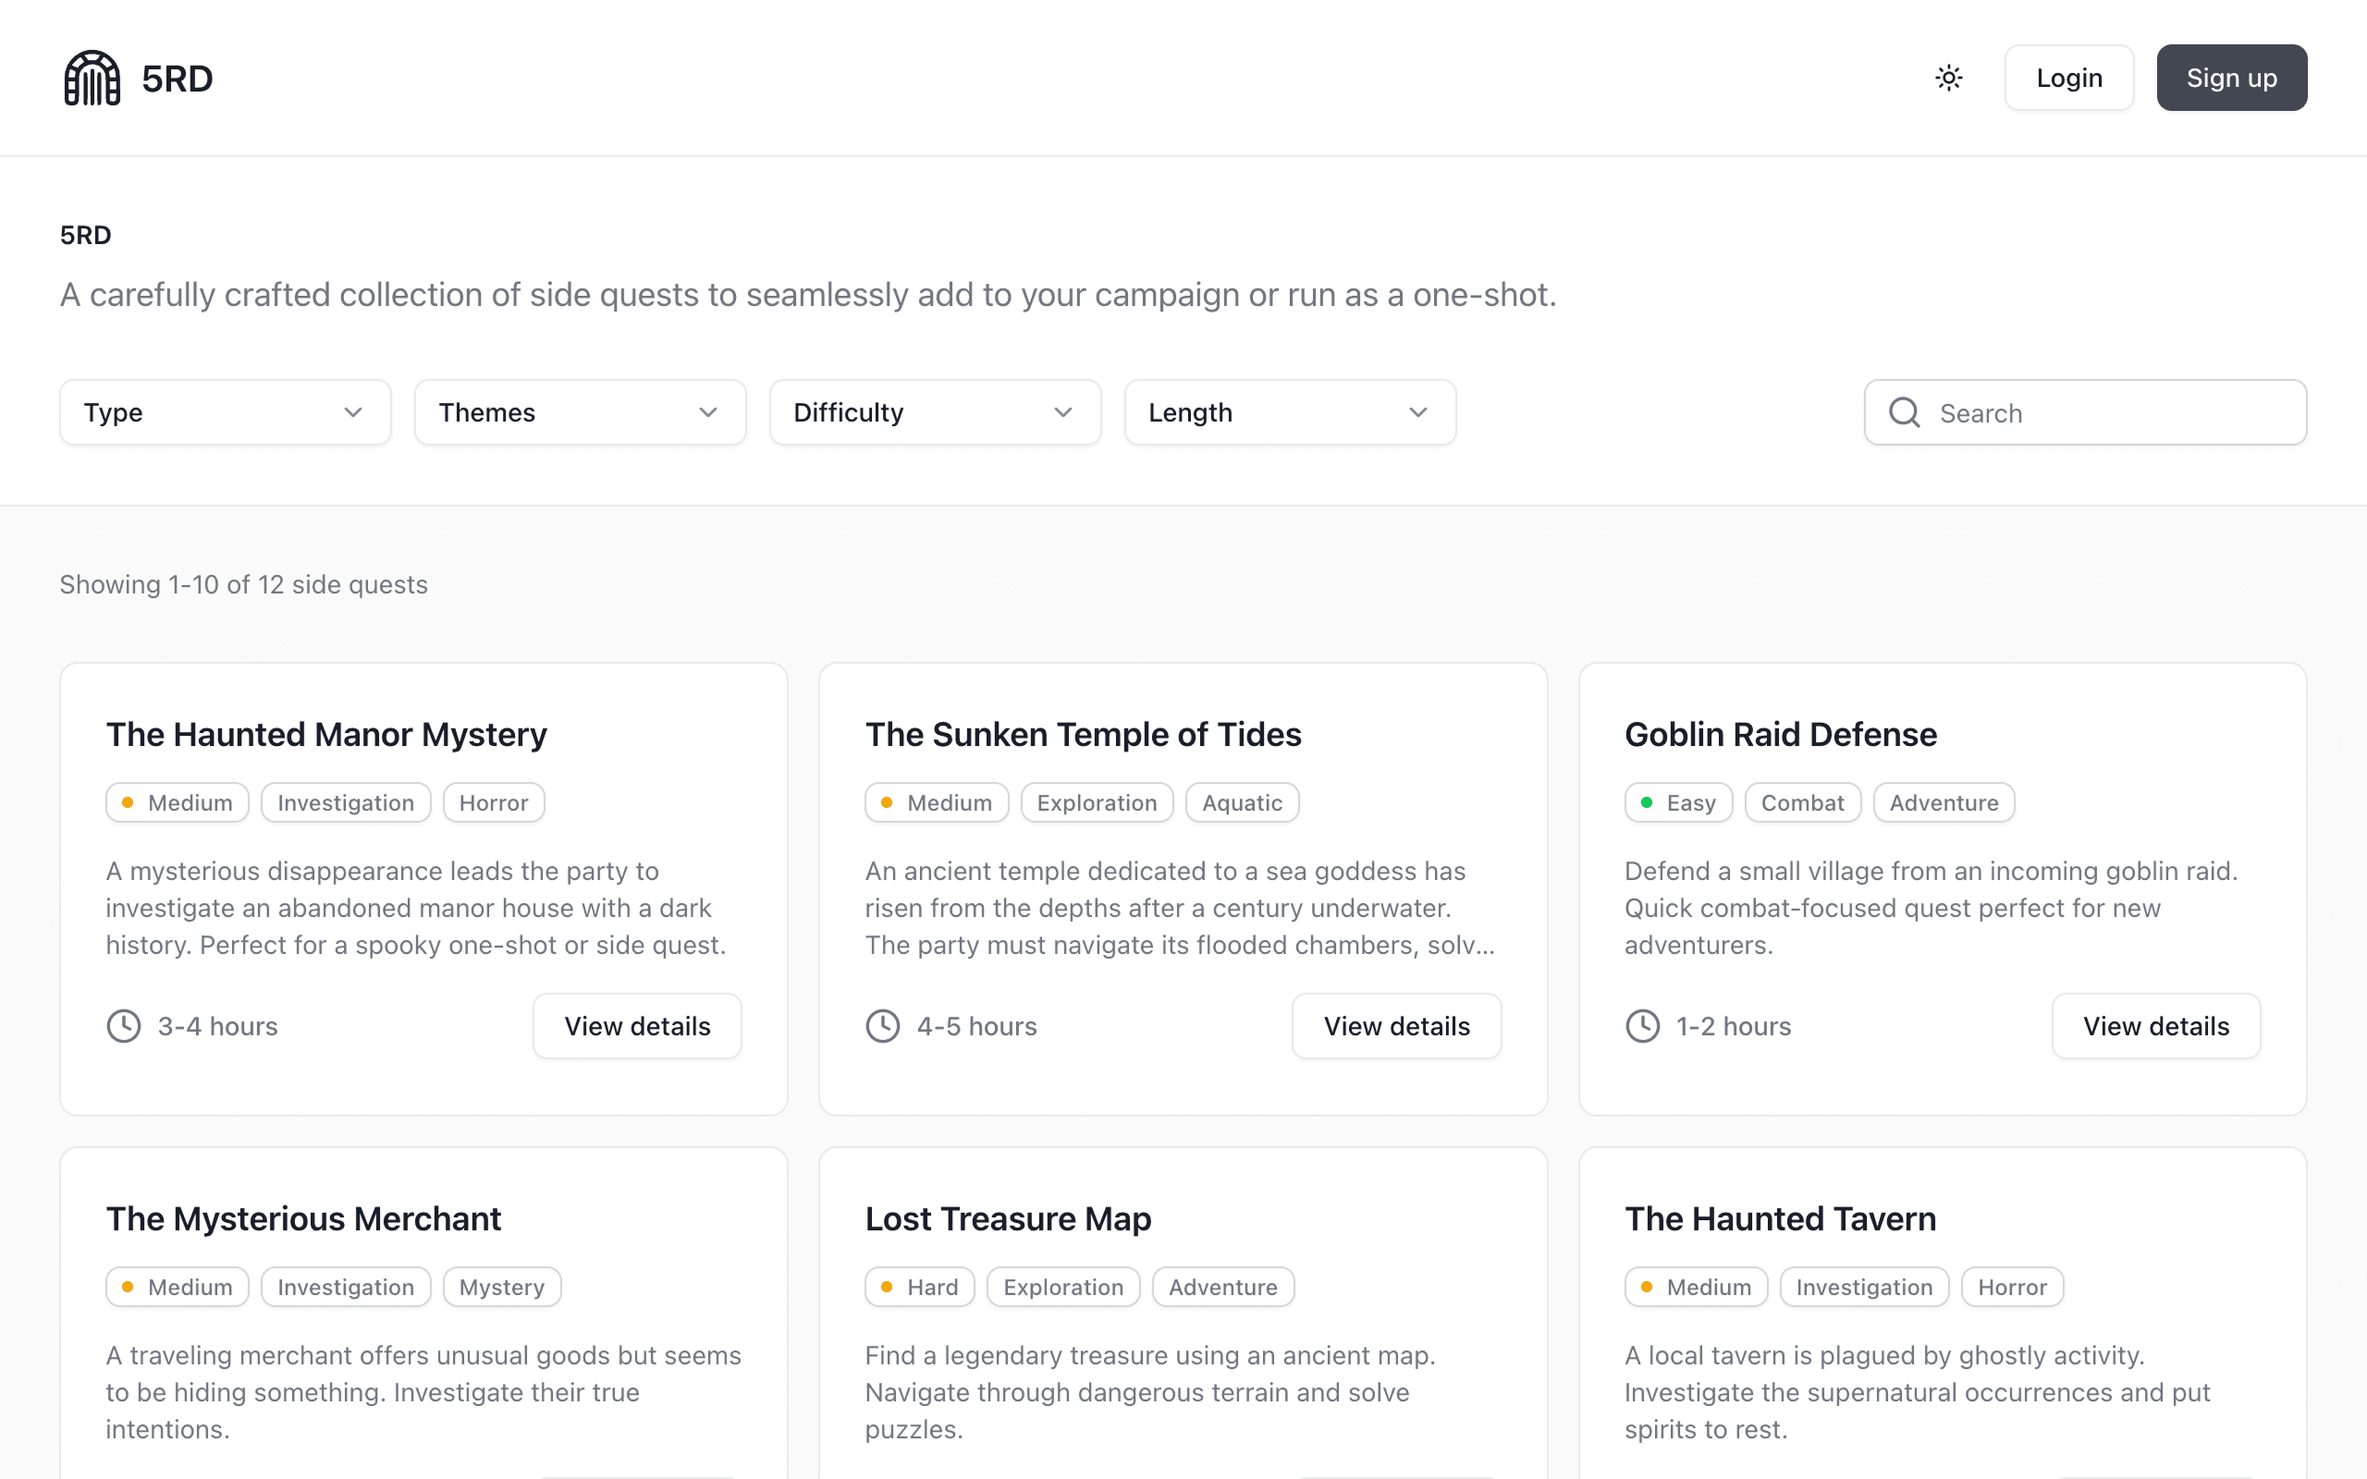View details for The Sunken Temple of Tides
2367x1479 pixels.
point(1396,1026)
